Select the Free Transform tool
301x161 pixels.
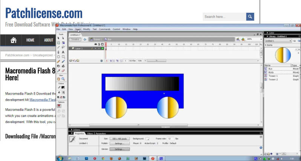coord(59,43)
